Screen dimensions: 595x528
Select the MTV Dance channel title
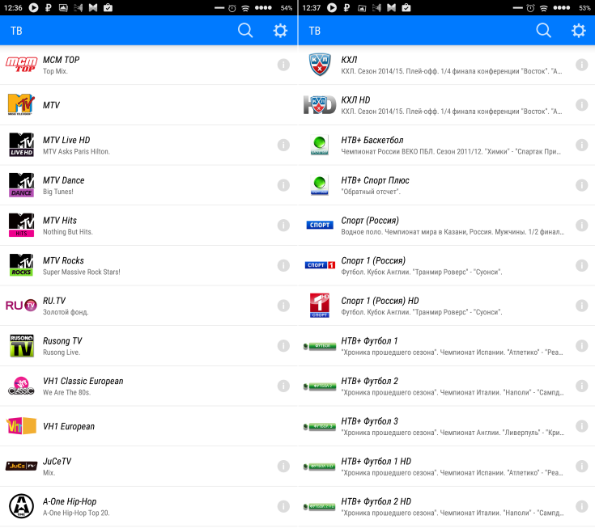[63, 180]
